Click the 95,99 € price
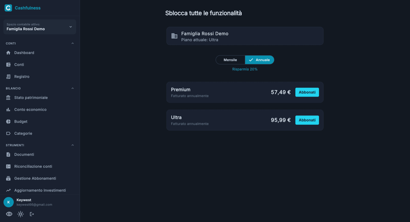410x222 pixels. 281,120
